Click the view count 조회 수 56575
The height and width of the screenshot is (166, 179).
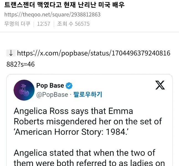73,24
